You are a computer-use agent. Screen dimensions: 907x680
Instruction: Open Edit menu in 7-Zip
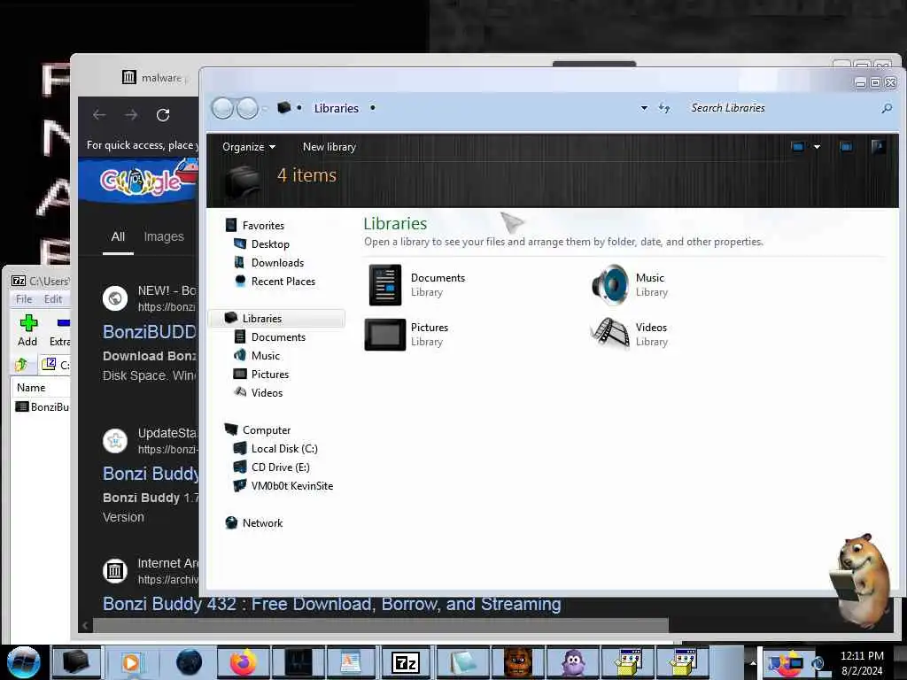point(52,299)
